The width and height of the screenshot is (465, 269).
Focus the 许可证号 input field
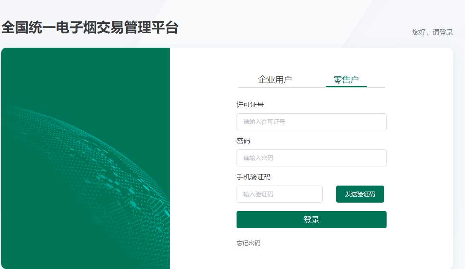[312, 122]
